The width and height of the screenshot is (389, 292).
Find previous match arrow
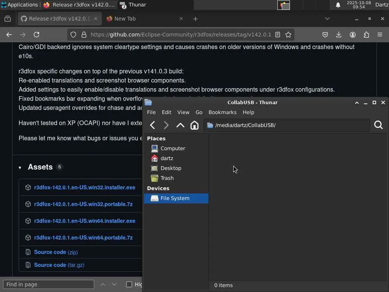point(103,284)
